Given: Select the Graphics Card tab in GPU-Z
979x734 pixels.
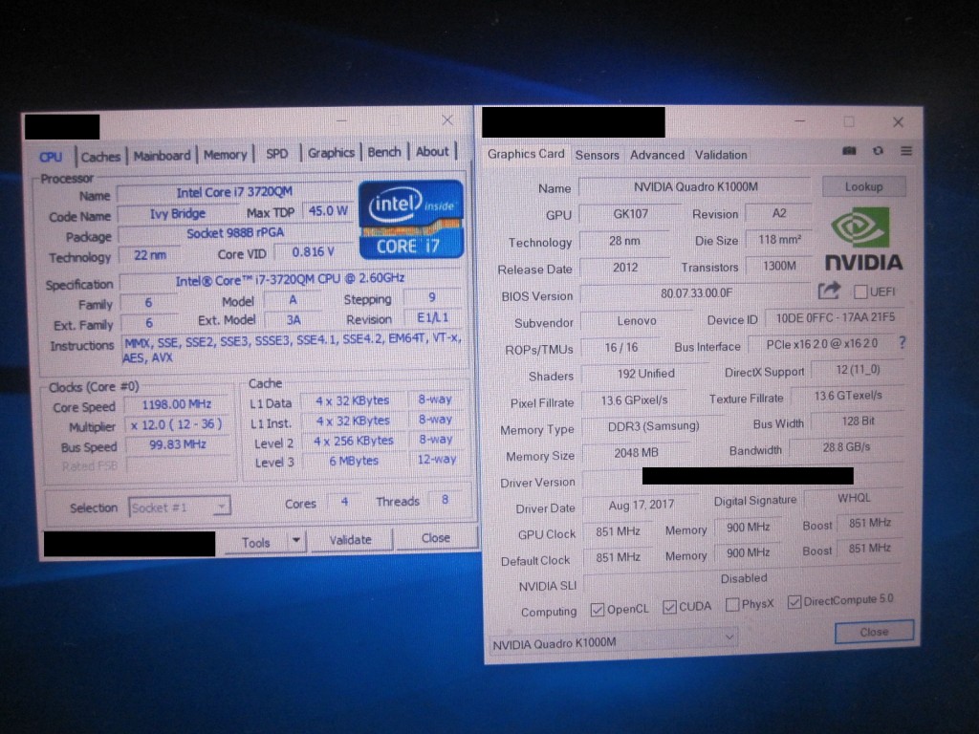Looking at the screenshot, I should click(526, 154).
